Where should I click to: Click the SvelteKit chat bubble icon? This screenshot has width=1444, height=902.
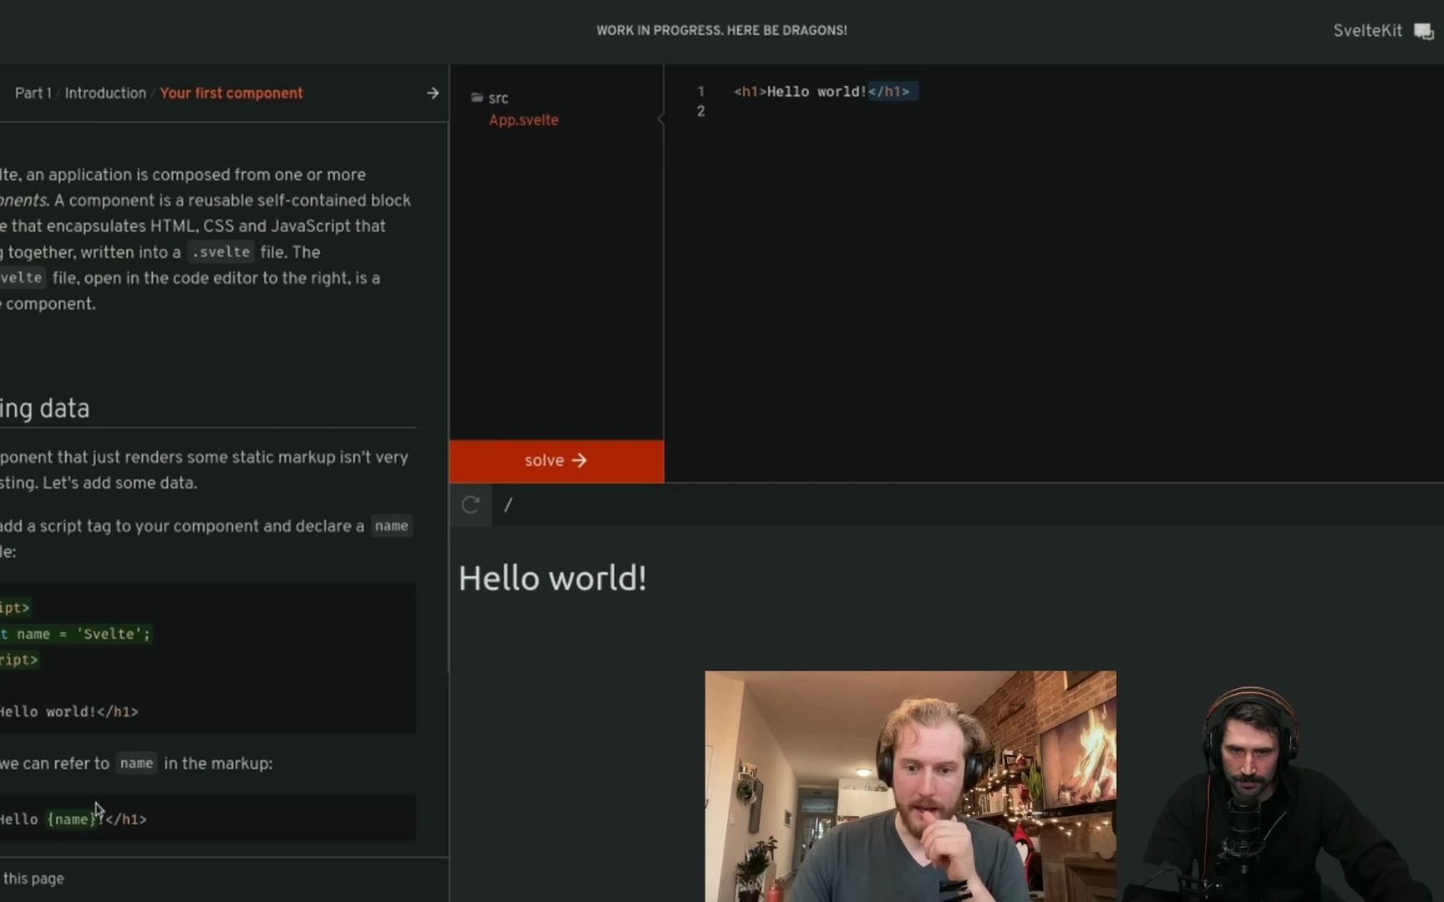point(1423,31)
